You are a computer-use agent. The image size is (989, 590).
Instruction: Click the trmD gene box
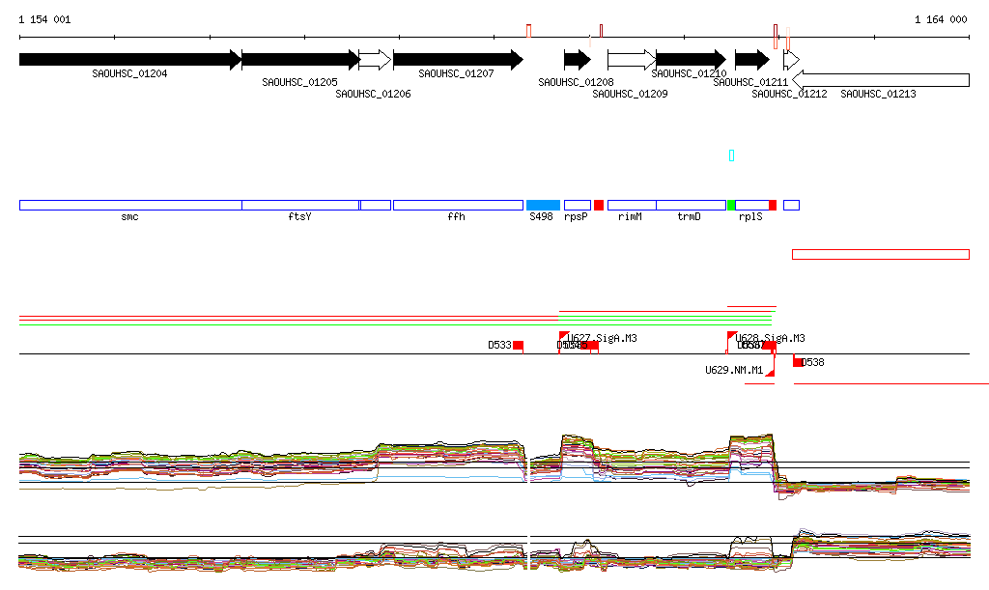point(692,205)
